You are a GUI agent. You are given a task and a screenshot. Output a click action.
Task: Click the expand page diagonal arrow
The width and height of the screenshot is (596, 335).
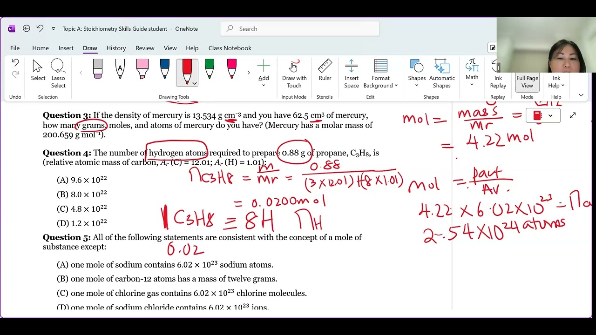573,115
